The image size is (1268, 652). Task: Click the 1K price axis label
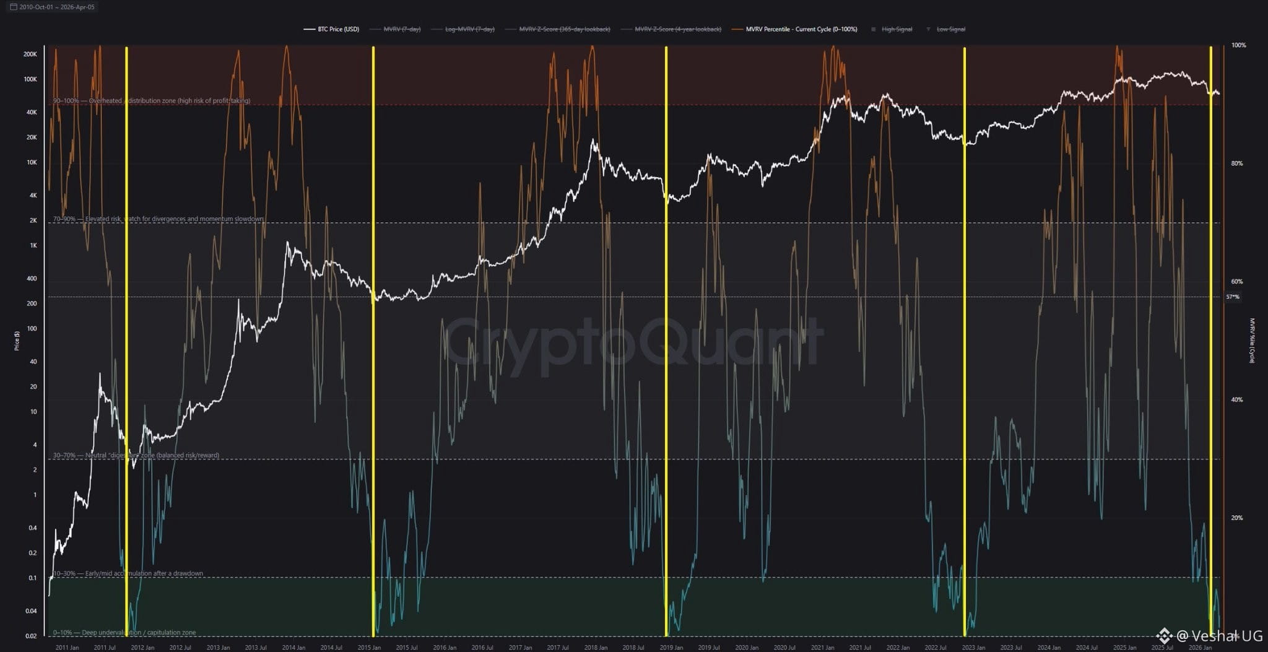coord(33,246)
